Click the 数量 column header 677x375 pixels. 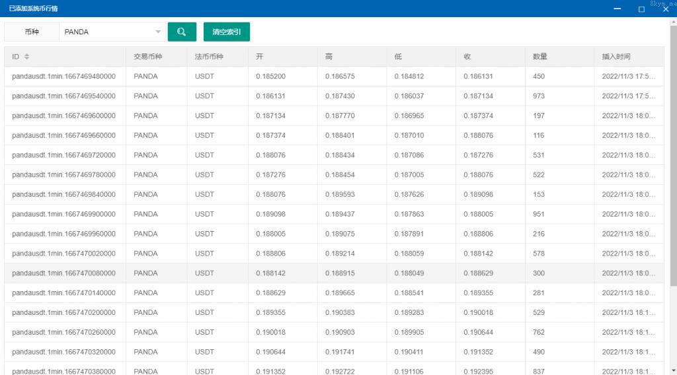540,57
